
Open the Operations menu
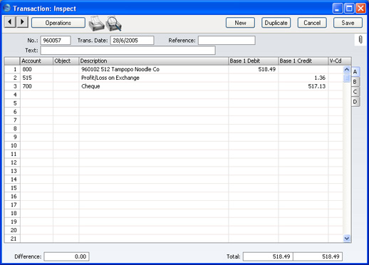pyautogui.click(x=58, y=23)
